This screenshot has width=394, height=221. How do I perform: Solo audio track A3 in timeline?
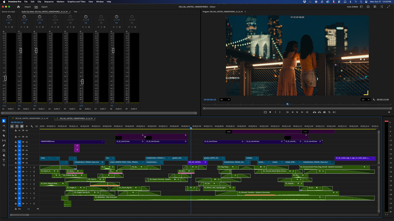tap(30, 176)
